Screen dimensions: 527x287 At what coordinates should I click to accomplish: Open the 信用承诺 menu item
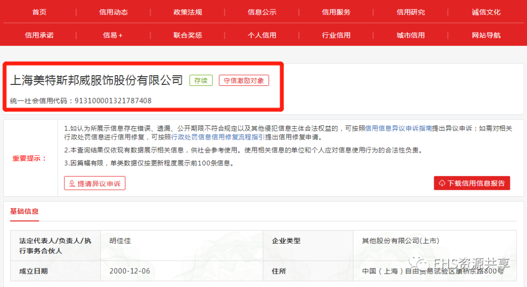(x=40, y=35)
